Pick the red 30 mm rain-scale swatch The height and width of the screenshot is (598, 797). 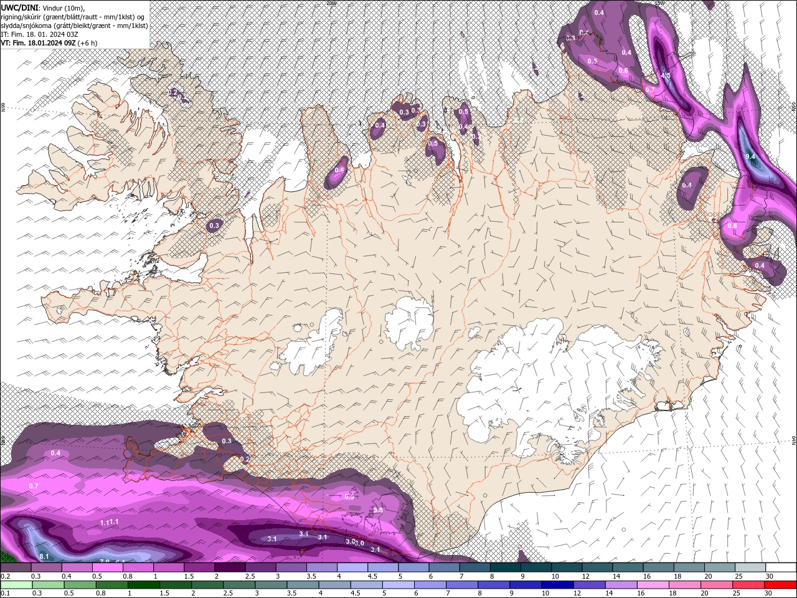pyautogui.click(x=780, y=585)
